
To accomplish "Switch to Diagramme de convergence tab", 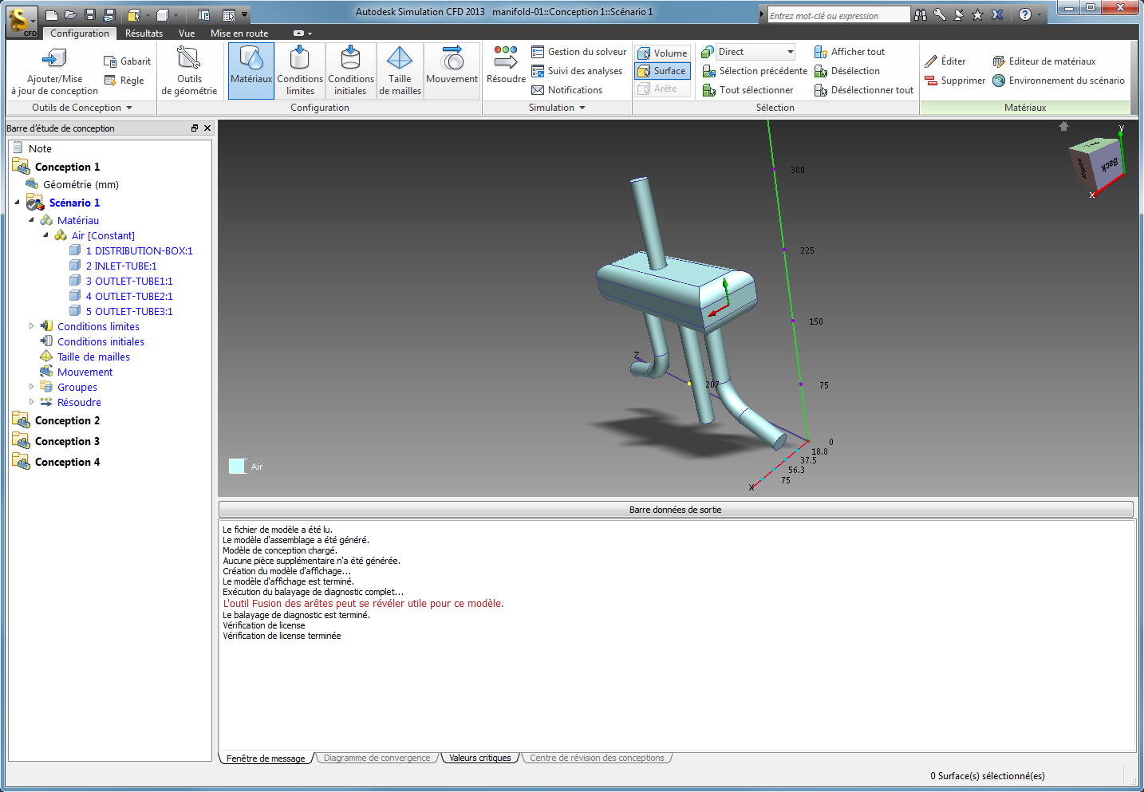I will point(377,758).
